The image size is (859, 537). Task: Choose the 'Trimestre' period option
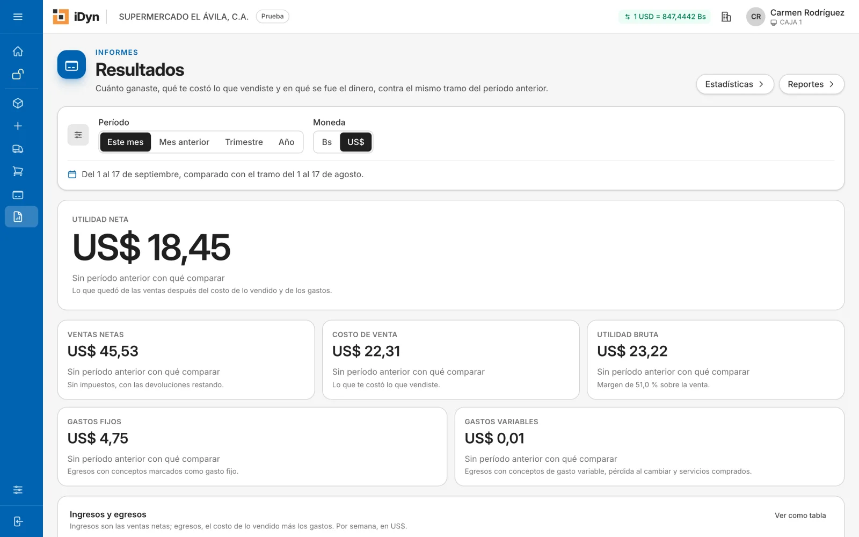pos(244,142)
